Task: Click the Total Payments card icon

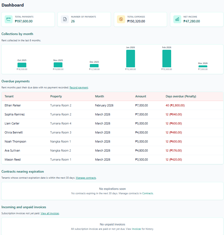Action: (x=8, y=19)
